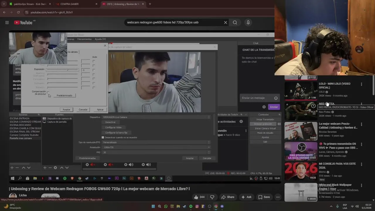Open the YouTube guide hamburger menu
The height and width of the screenshot is (211, 375).
[x=7, y=23]
